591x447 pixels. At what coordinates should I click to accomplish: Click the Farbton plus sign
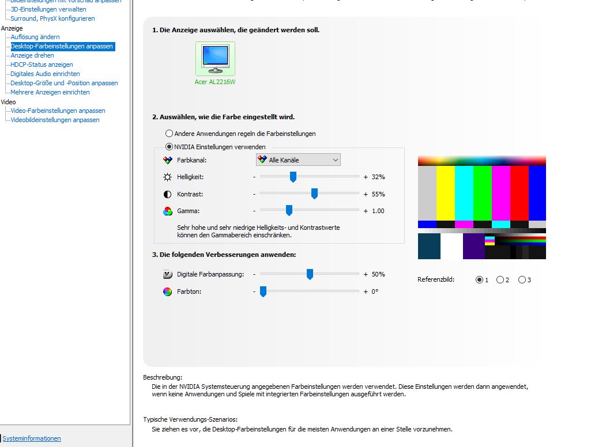click(365, 291)
